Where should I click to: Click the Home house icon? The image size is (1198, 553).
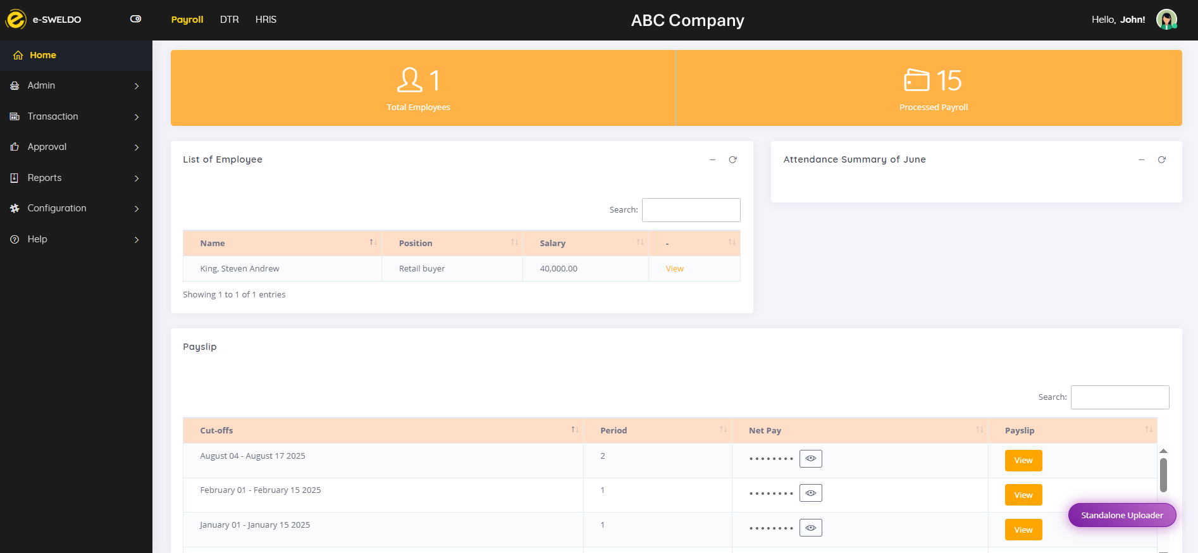(x=18, y=55)
